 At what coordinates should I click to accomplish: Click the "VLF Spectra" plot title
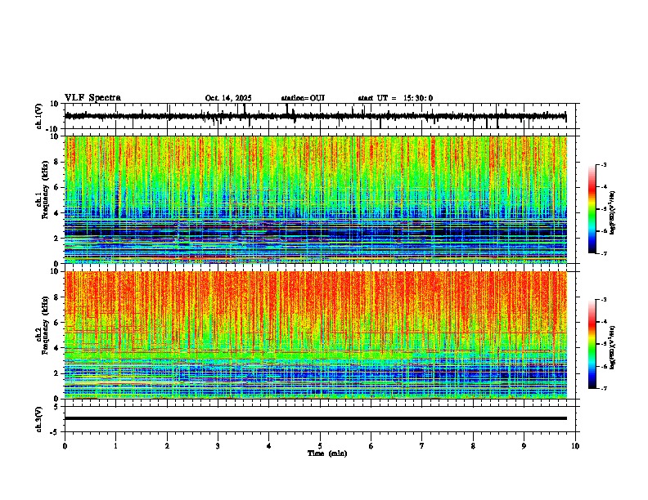92,98
